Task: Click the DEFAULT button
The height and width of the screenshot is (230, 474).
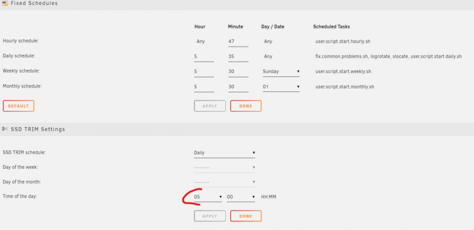Action: point(18,106)
